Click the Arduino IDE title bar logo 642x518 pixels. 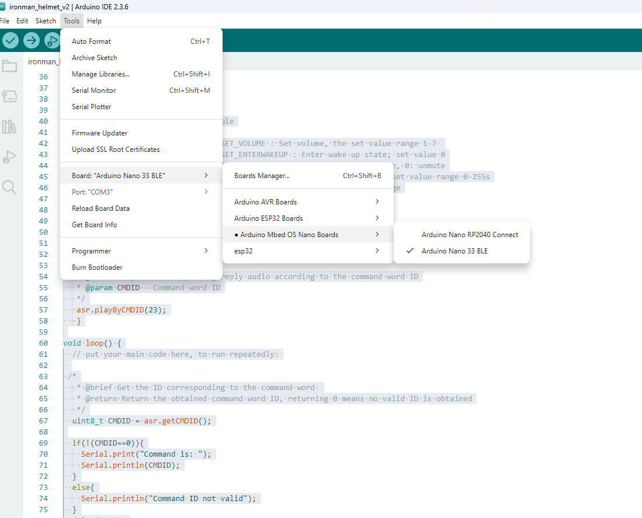click(2, 6)
